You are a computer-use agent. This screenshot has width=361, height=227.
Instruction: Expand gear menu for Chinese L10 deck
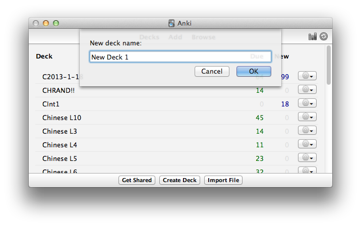pos(307,117)
